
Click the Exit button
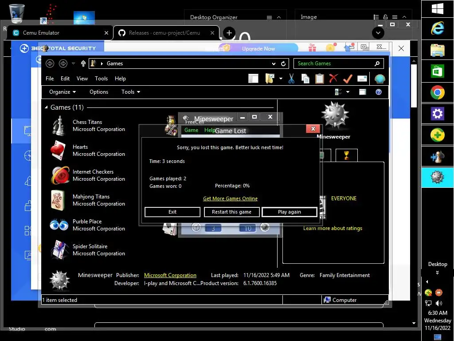[172, 212]
